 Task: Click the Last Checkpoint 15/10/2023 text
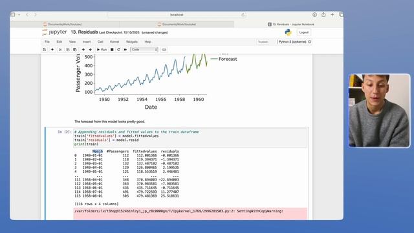[119, 32]
